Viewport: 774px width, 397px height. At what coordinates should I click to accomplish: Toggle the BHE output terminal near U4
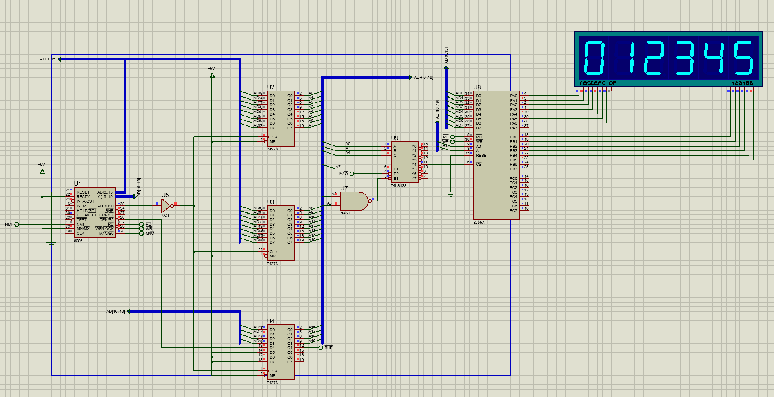click(321, 347)
